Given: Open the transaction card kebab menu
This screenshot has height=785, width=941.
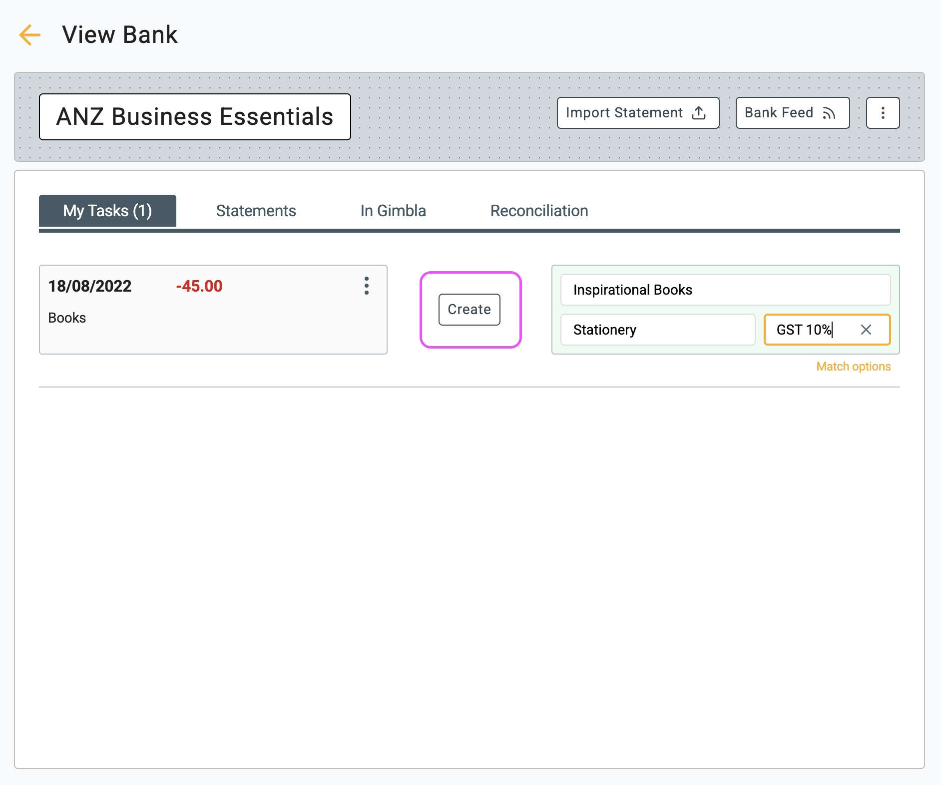Looking at the screenshot, I should 367,286.
